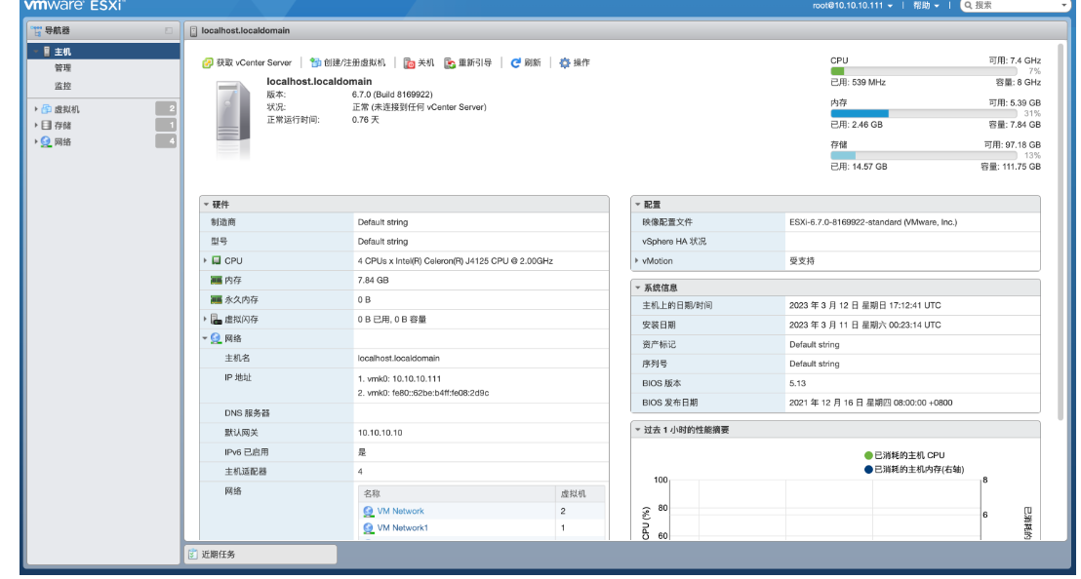Click the 内存 usage bar
The height and width of the screenshot is (579, 1081).
pyautogui.click(x=924, y=114)
